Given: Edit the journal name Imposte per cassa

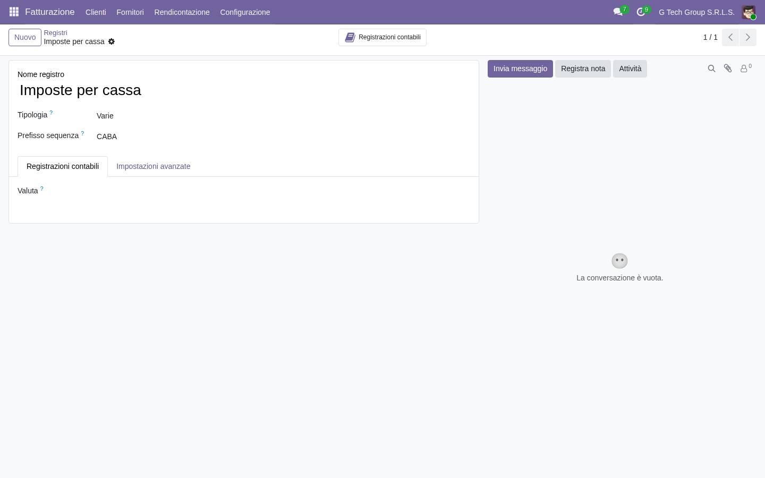Looking at the screenshot, I should coord(243,90).
